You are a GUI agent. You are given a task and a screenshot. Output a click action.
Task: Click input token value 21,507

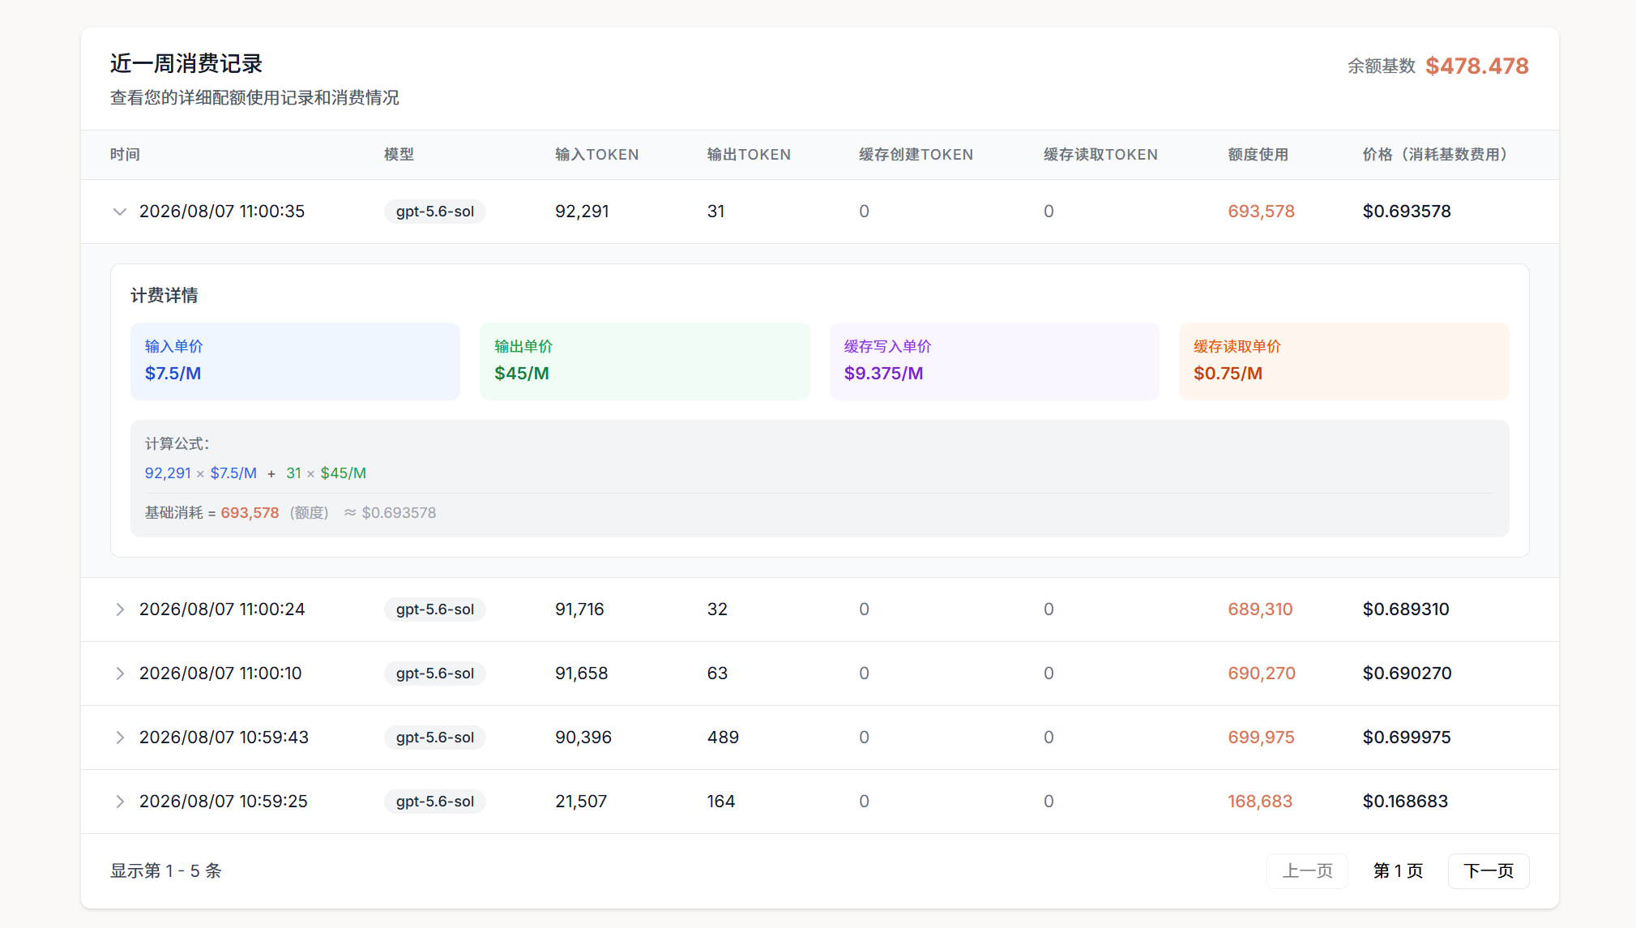pos(581,802)
